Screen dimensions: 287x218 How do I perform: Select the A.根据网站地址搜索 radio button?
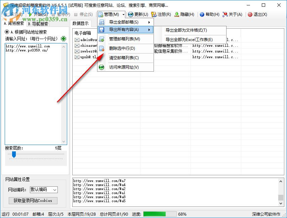click(x=6, y=32)
